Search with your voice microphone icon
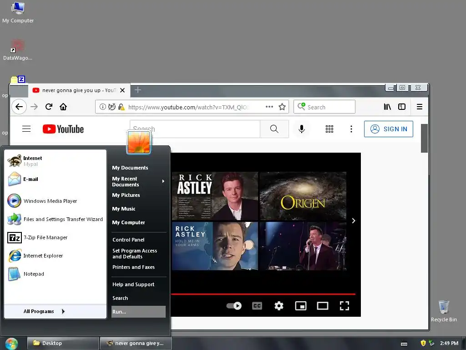 coord(301,129)
